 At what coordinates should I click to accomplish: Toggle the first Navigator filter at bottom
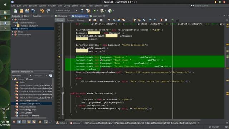[14, 122]
